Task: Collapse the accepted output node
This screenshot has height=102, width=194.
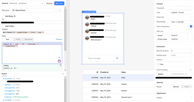Action: point(3,79)
